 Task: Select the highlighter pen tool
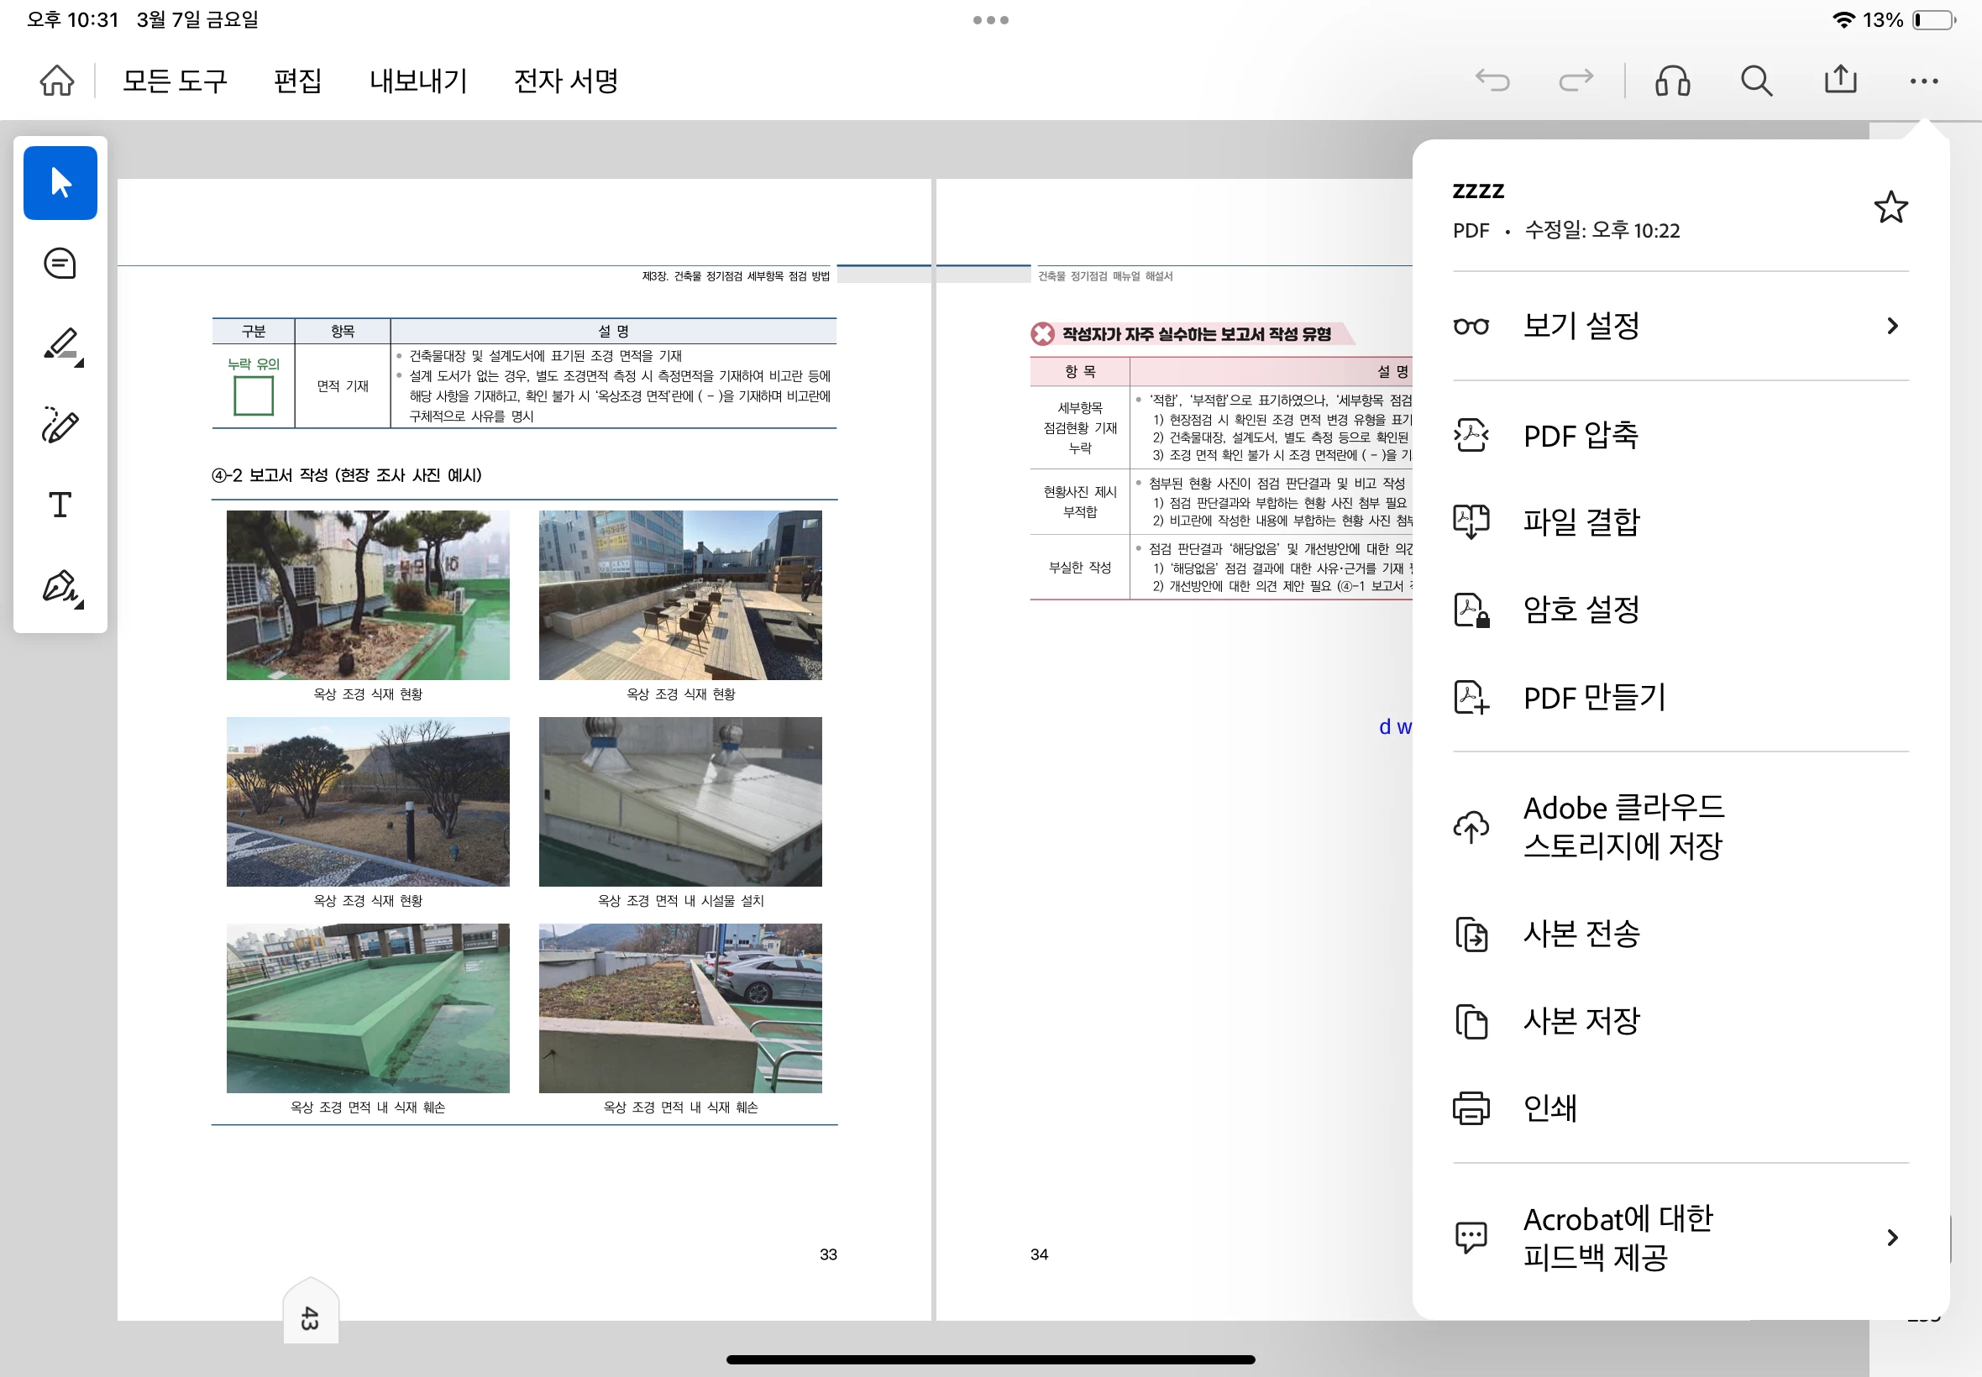click(x=61, y=345)
